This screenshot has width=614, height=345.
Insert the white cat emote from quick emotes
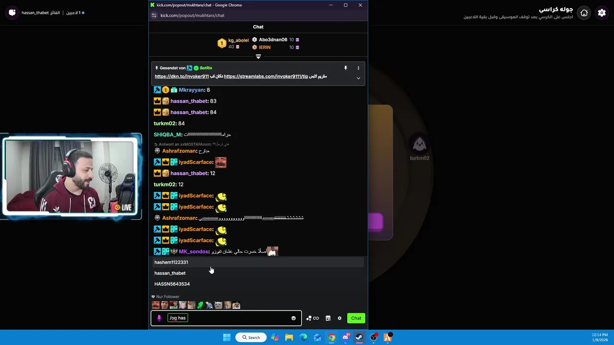(x=218, y=305)
